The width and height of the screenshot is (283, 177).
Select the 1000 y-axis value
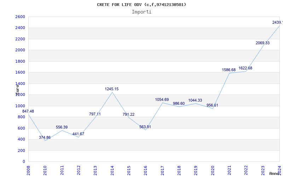click(20, 106)
